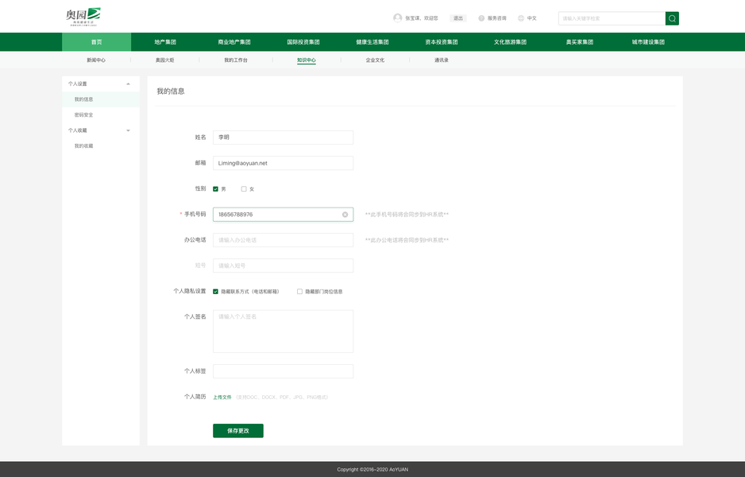Click the 个人签名 text area
This screenshot has width=745, height=477.
pyautogui.click(x=284, y=331)
